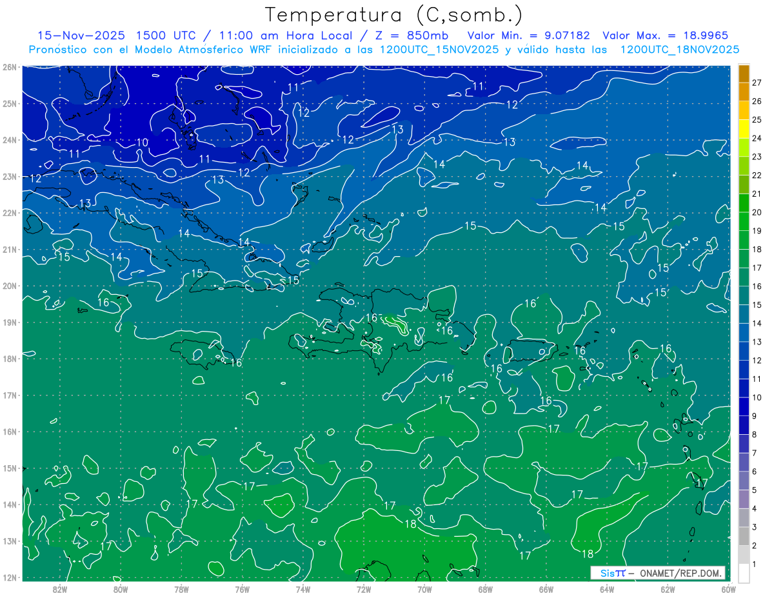Click the '14N' latitude axis label

tap(9, 504)
